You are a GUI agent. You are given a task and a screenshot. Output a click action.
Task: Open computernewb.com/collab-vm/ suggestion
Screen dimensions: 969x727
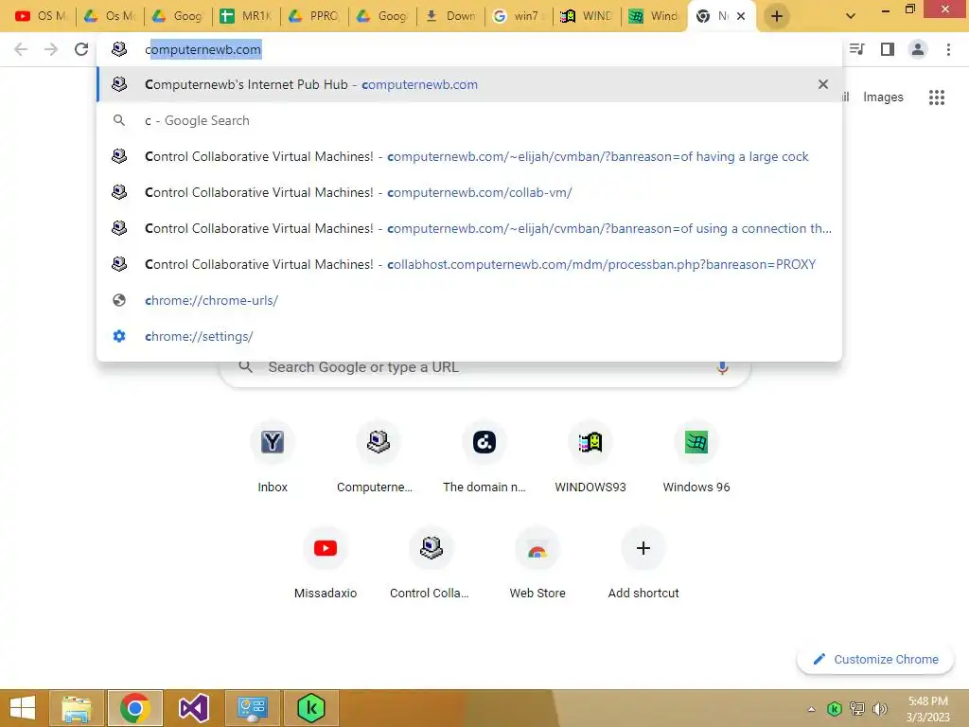(469, 192)
